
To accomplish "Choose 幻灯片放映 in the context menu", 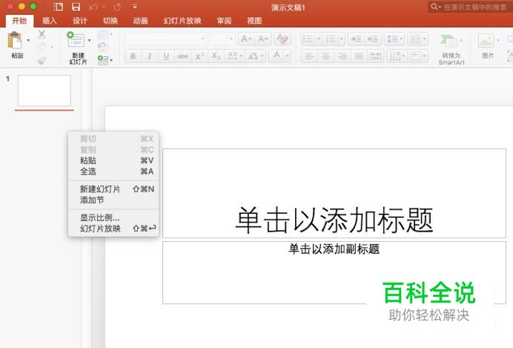I will (113, 229).
